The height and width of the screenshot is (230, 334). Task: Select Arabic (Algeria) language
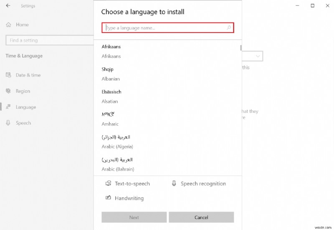[117, 142]
